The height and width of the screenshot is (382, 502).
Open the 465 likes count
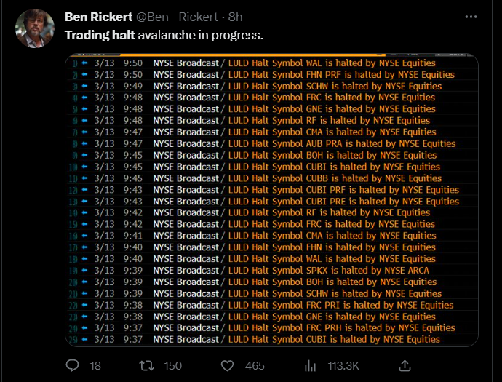(255, 366)
